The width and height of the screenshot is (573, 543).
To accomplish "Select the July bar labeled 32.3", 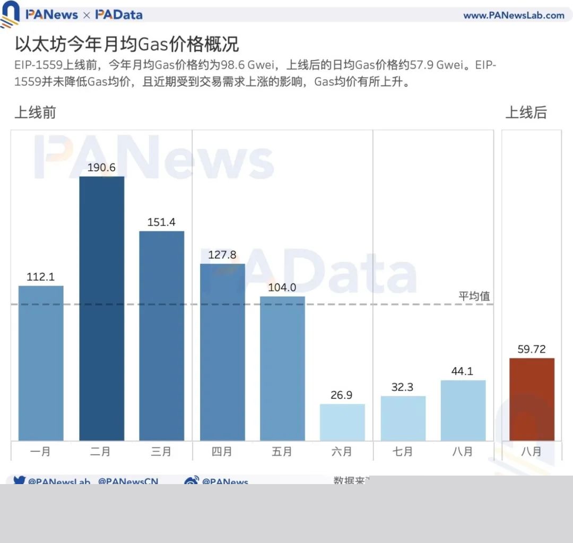I will click(403, 418).
